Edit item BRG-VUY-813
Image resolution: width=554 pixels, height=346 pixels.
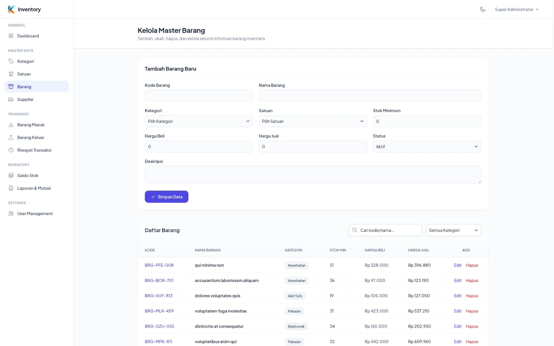click(x=458, y=296)
